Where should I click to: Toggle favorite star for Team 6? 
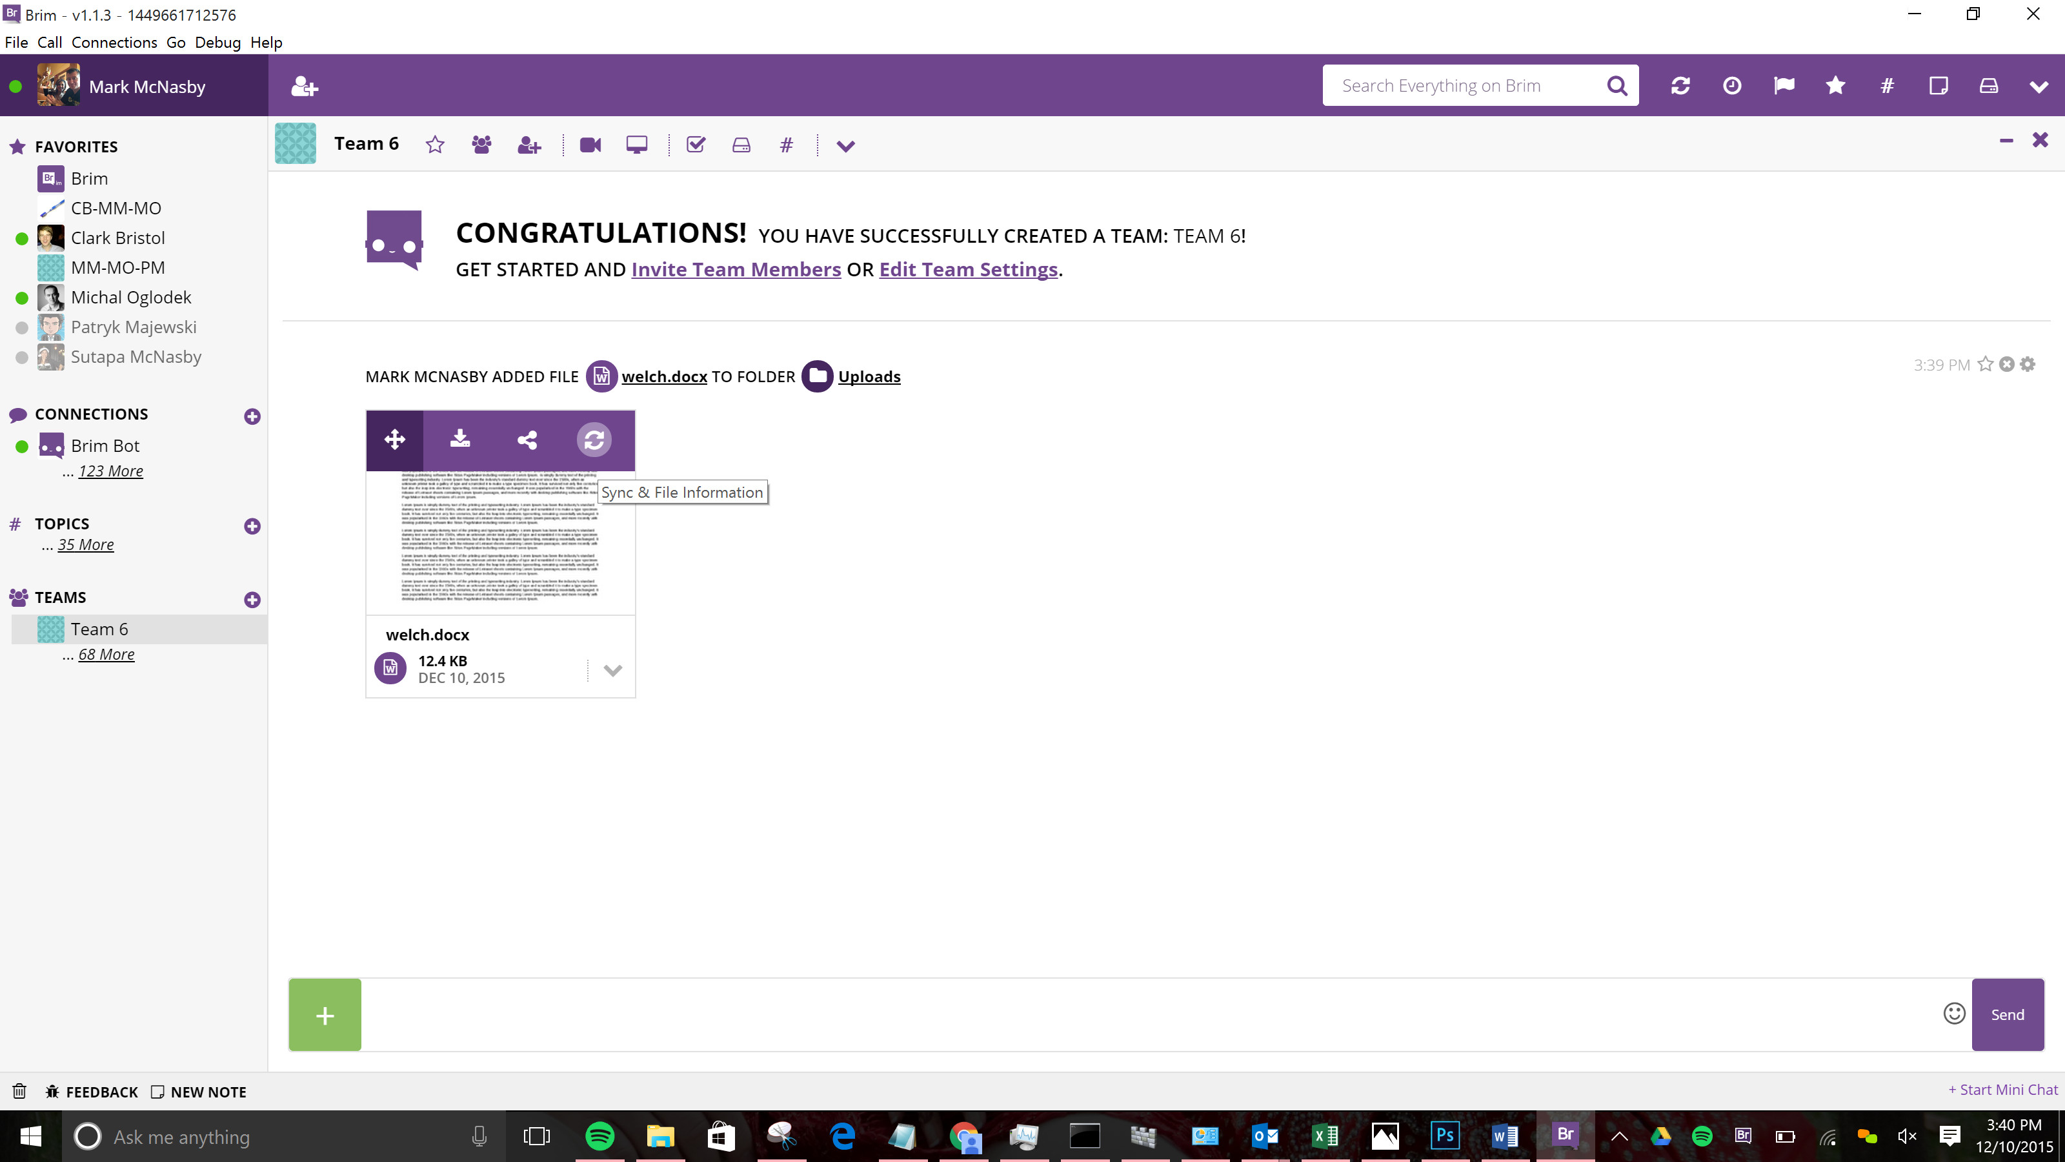click(434, 145)
